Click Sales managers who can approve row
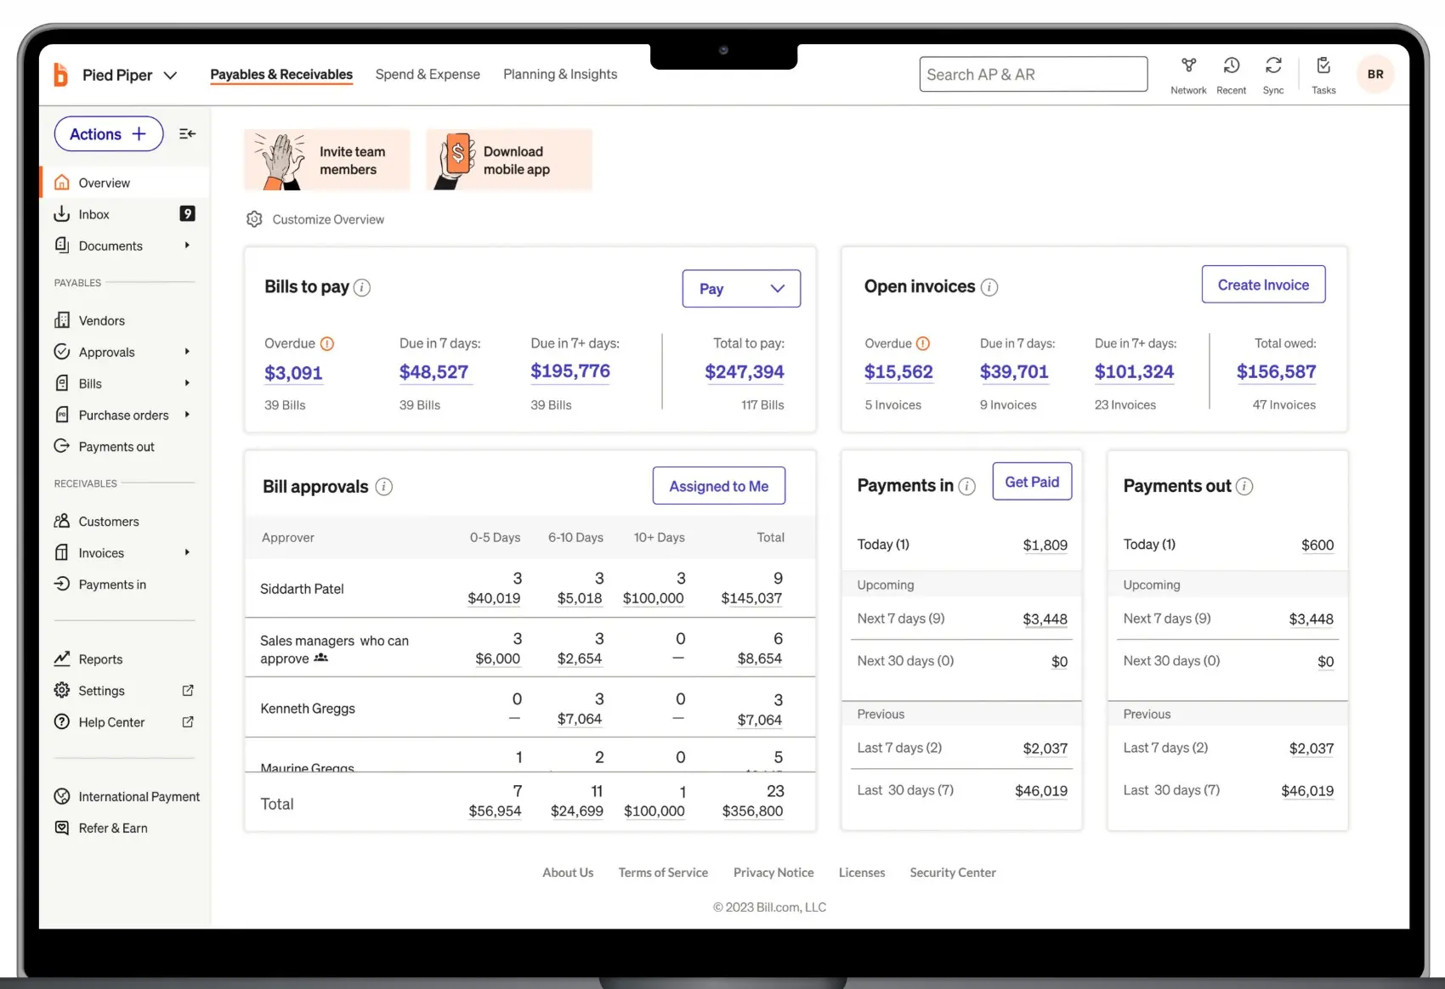 click(x=530, y=648)
